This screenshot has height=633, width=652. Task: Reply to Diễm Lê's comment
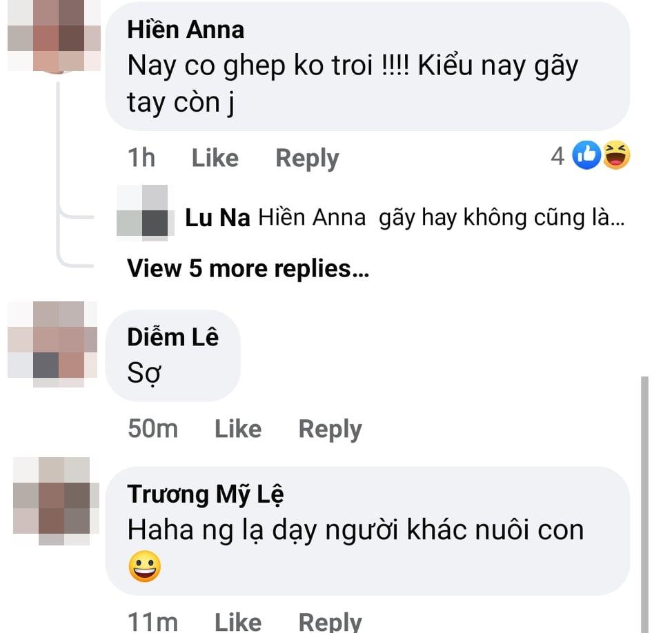coord(330,428)
